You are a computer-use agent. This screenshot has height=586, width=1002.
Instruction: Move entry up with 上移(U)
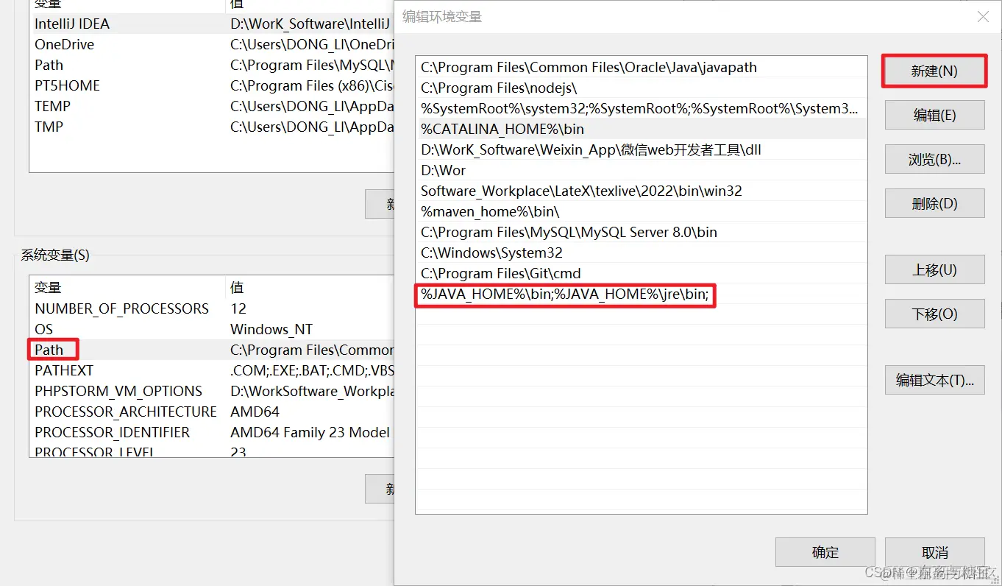coord(934,269)
